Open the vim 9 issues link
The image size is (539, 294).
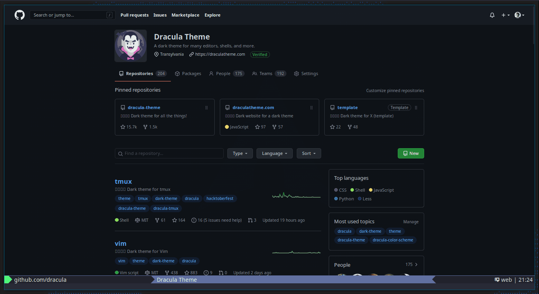[x=208, y=273]
